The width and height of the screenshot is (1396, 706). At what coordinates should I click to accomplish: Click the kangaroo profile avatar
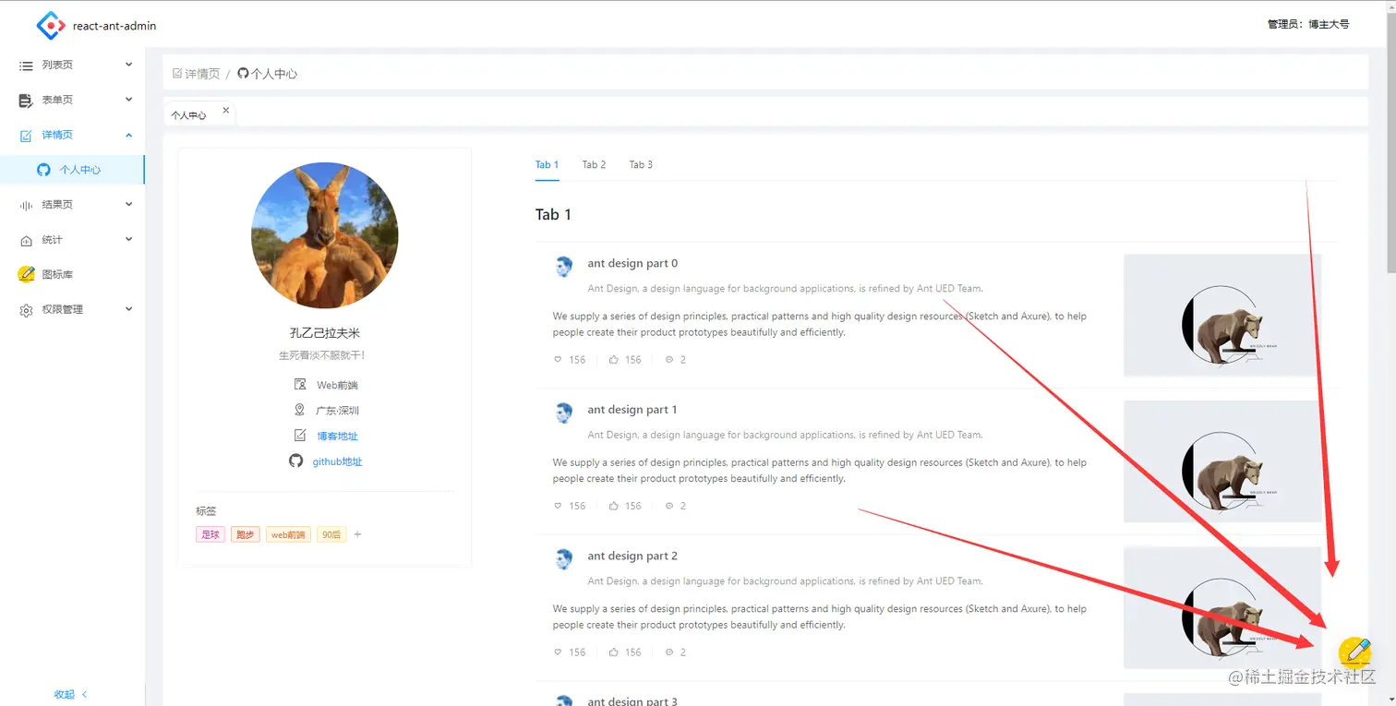pos(325,236)
